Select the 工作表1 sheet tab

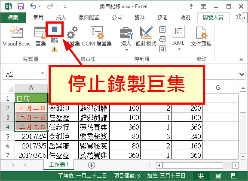[58, 165]
